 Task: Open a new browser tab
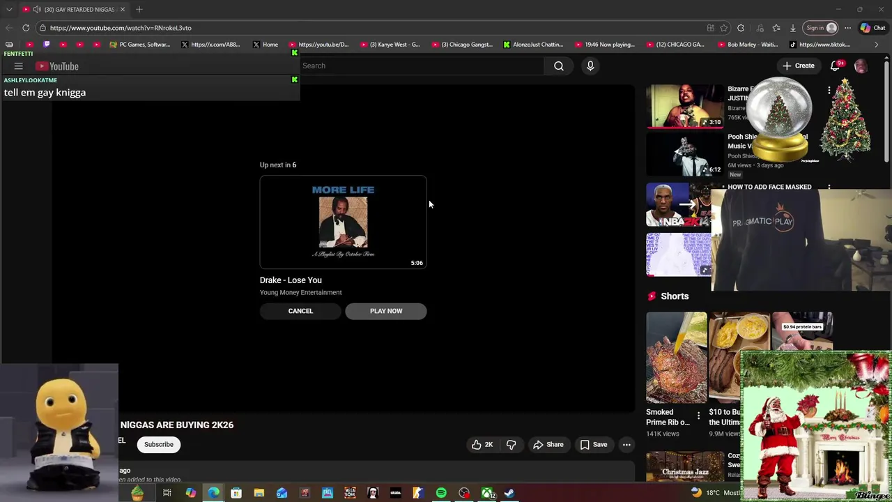pyautogui.click(x=139, y=9)
